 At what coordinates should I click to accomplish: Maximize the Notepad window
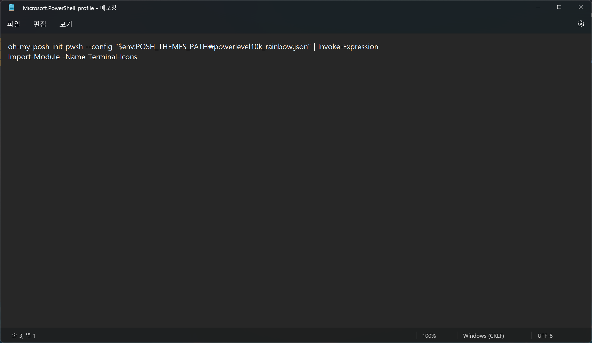pos(559,7)
